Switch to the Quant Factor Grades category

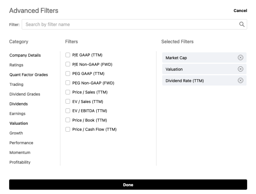28,75
